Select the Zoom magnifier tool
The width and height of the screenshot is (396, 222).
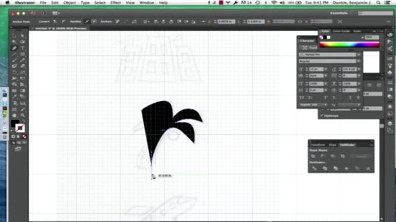[22, 115]
